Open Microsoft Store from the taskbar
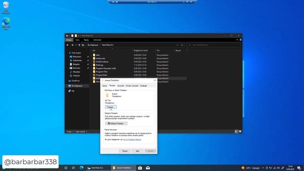 (140, 168)
